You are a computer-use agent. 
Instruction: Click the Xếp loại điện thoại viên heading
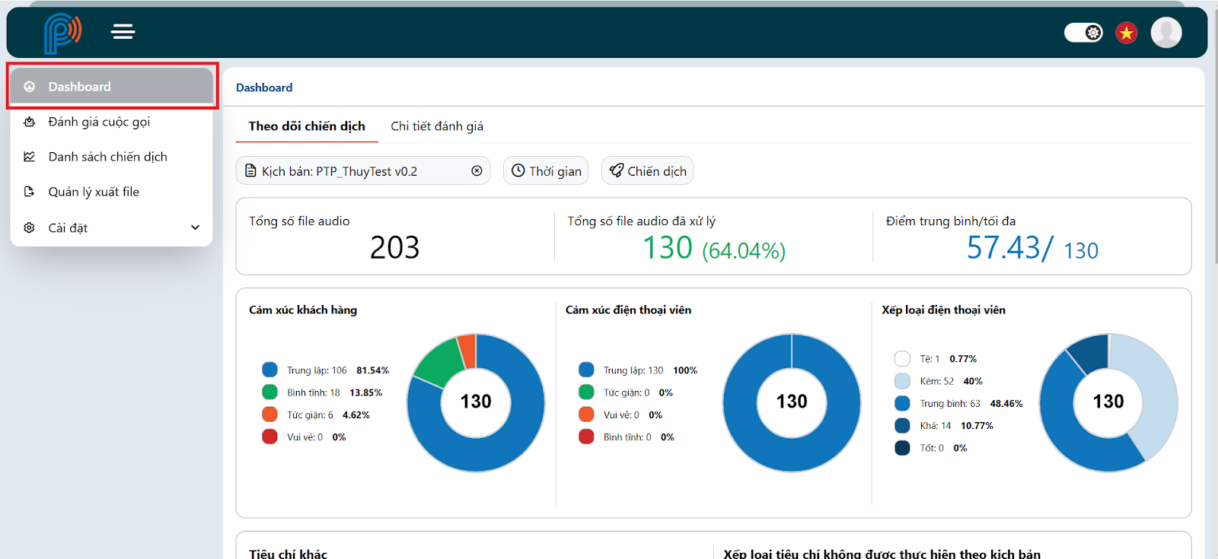[943, 310]
